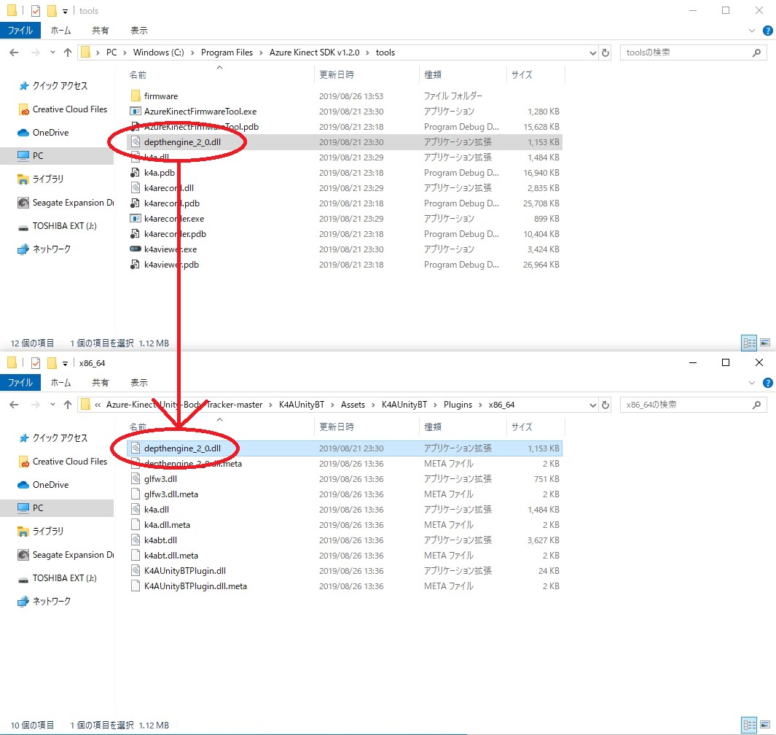This screenshot has height=735, width=776.
Task: Select AzureKinectFirmwareTool.exe file
Action: pos(200,112)
